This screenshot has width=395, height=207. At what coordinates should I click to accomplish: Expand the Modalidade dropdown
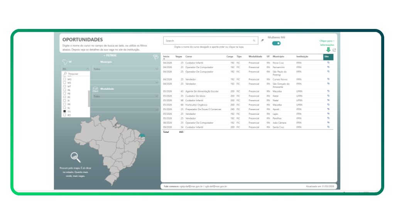156,97
